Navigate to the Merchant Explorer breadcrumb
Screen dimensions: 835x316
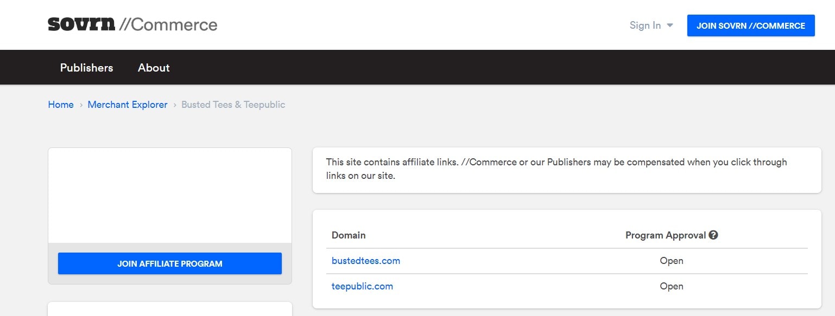tap(128, 105)
